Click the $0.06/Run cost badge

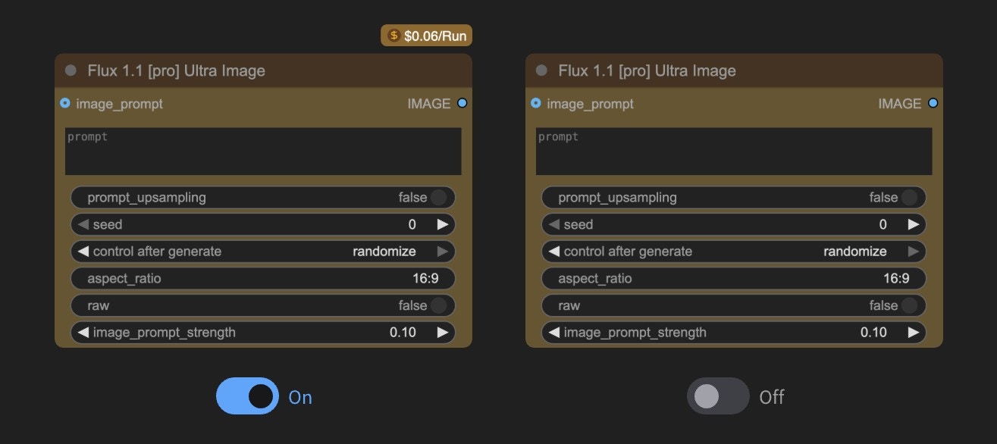point(425,35)
